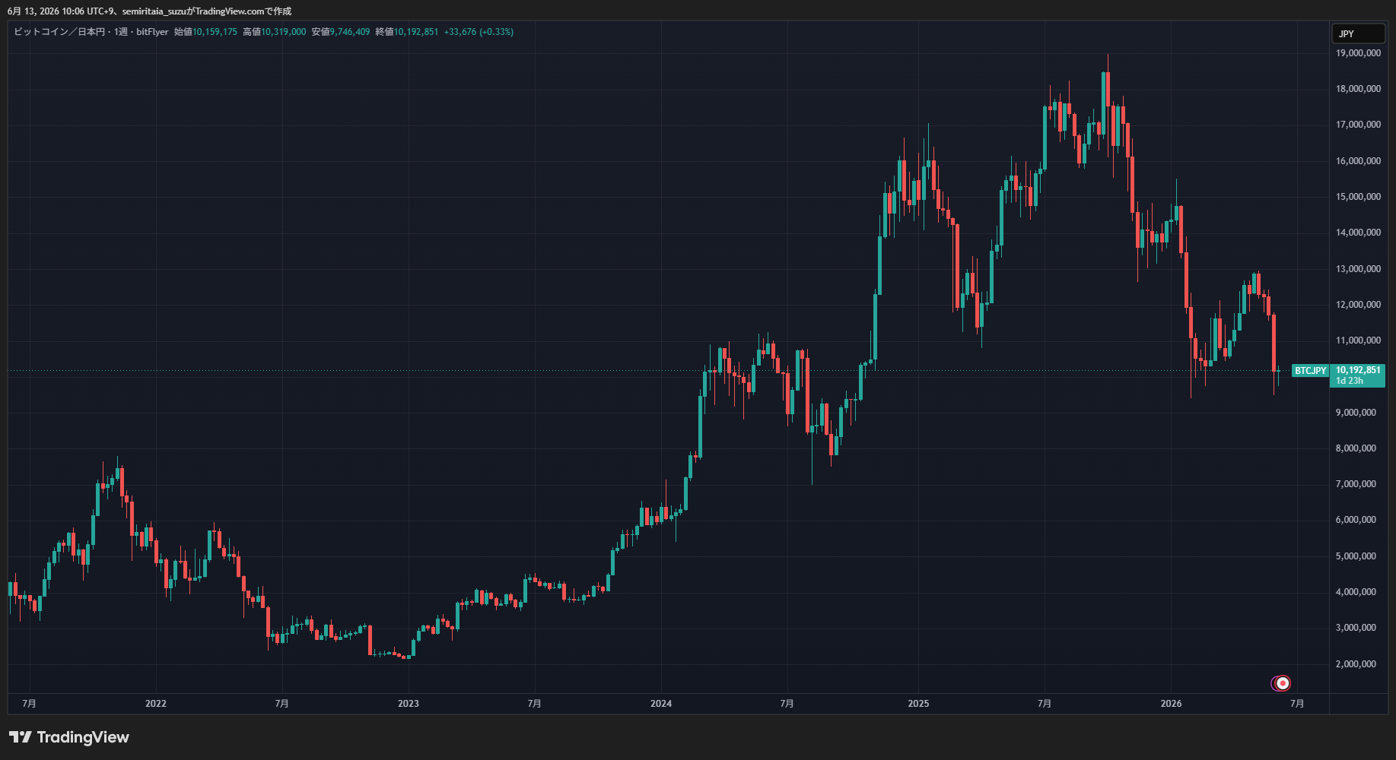Click the 17,000,000 price axis label
The image size is (1396, 760).
(1358, 125)
